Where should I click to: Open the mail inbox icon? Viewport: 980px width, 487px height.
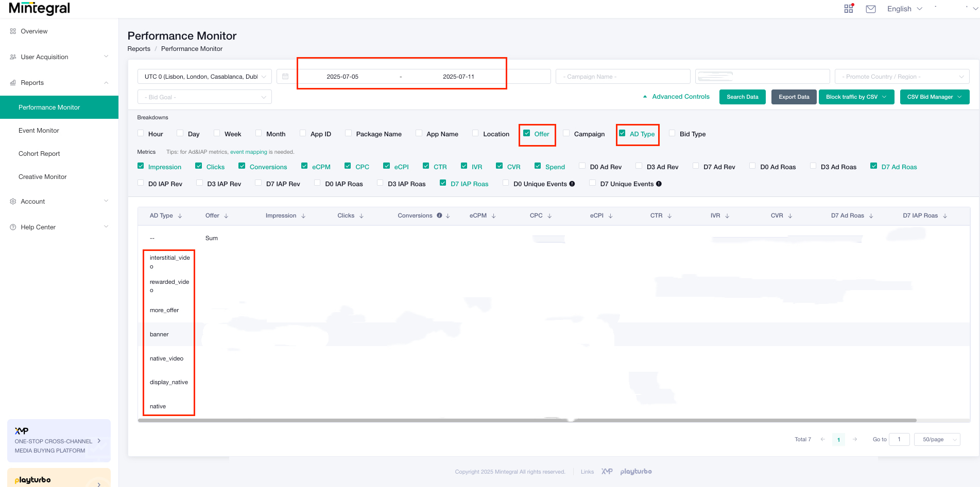pyautogui.click(x=871, y=9)
